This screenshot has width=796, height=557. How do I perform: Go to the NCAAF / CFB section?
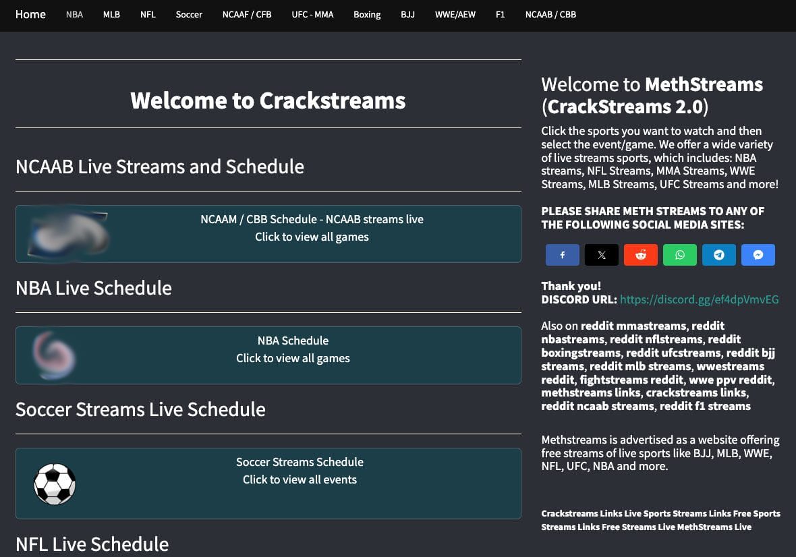click(x=247, y=14)
